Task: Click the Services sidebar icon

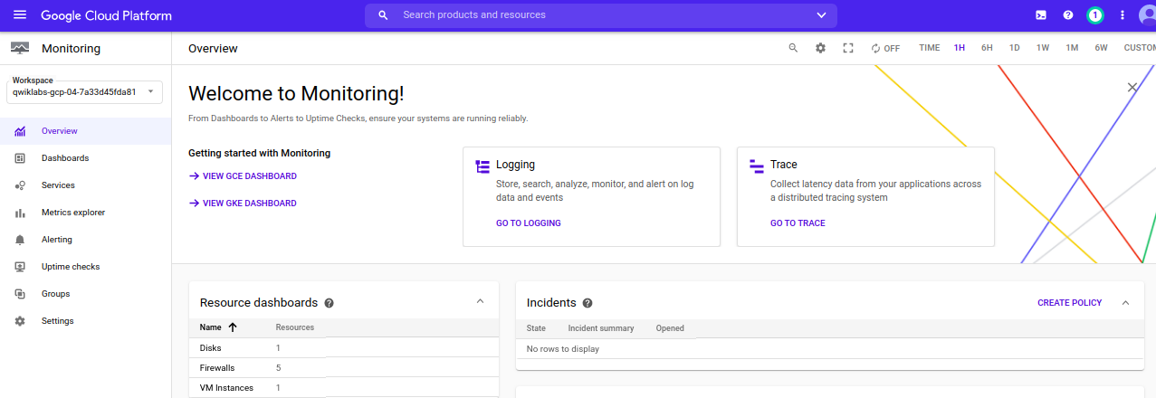Action: click(x=20, y=185)
